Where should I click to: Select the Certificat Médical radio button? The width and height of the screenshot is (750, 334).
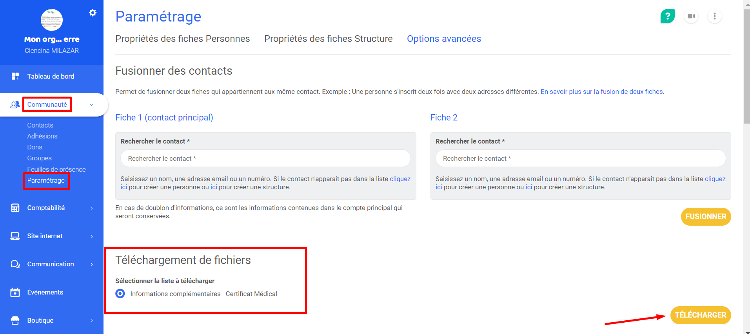[x=120, y=294]
